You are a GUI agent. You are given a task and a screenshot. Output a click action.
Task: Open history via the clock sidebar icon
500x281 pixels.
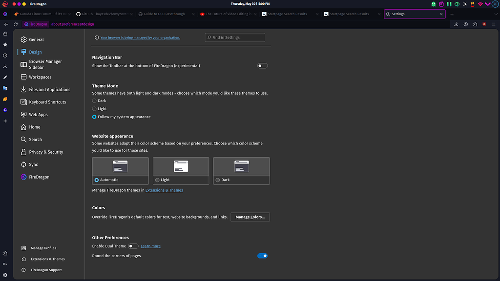5,55
